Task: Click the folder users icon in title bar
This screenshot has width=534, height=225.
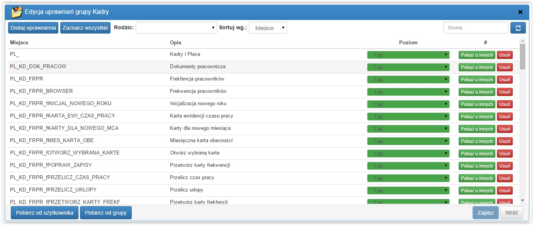Action: (x=17, y=12)
